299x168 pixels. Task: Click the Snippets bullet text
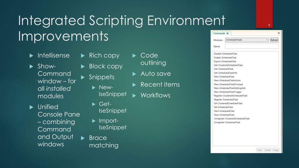tap(102, 77)
